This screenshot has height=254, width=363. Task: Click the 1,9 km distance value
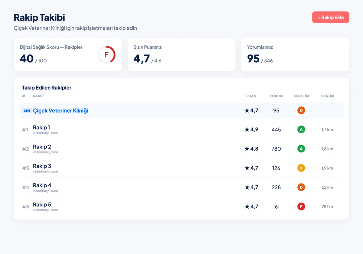(x=327, y=168)
